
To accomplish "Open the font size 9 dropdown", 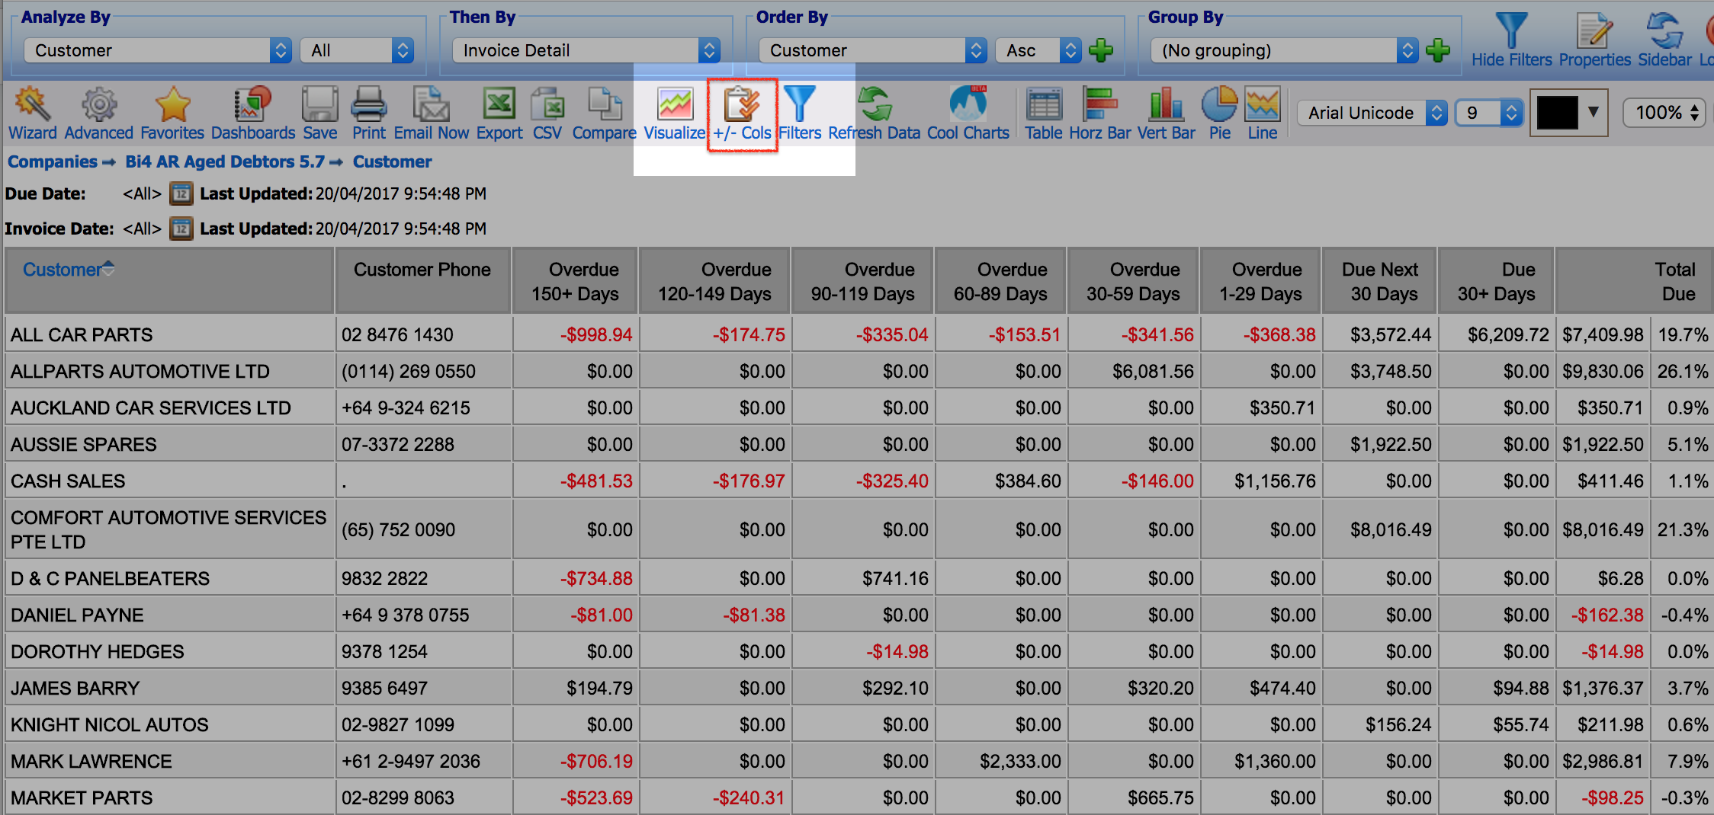I will 1489,113.
